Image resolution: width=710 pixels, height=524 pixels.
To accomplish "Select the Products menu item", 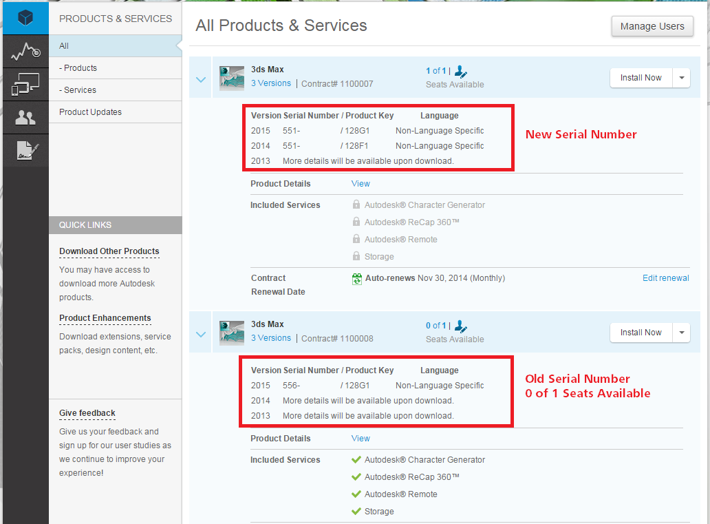I will [x=115, y=68].
